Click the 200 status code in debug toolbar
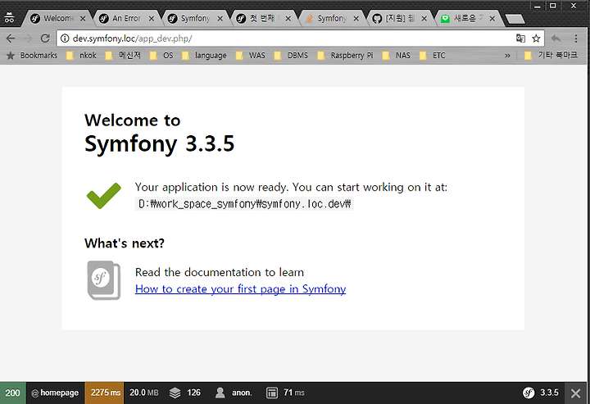 click(x=13, y=393)
